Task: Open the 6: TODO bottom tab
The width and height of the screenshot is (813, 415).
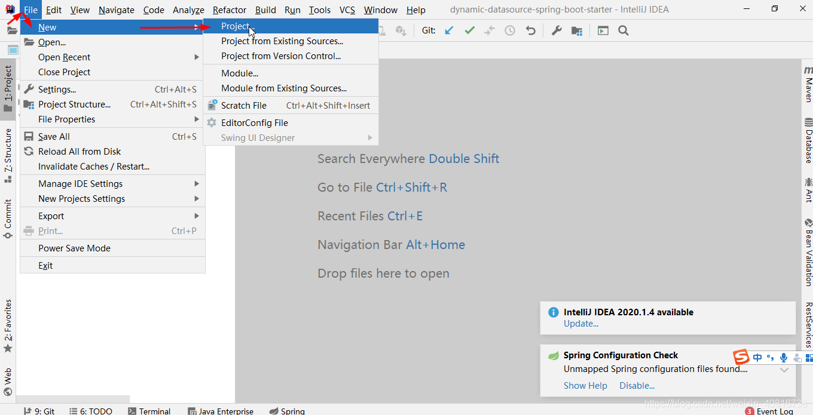Action: tap(90, 411)
